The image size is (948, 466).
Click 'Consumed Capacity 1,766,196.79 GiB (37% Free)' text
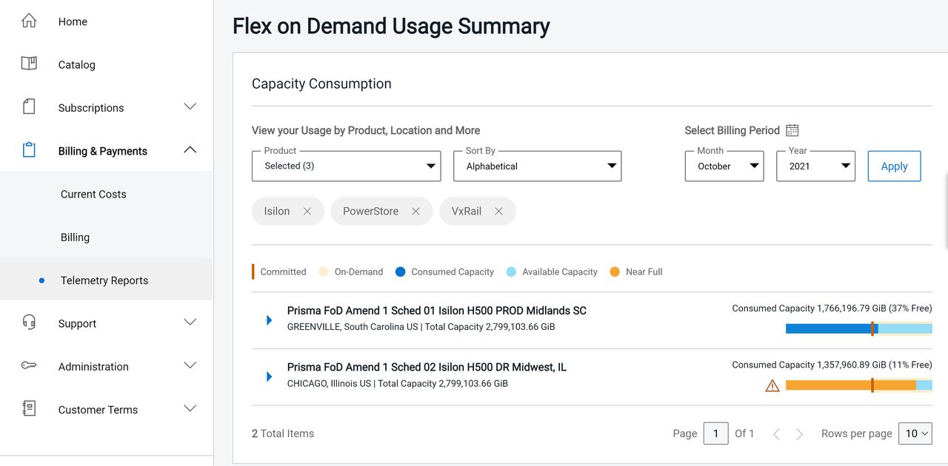click(x=832, y=308)
